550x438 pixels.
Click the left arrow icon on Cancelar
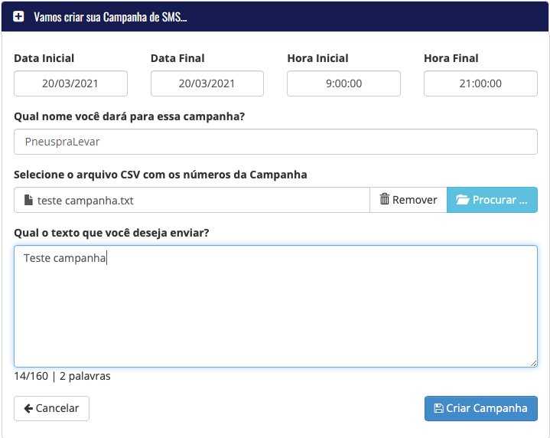(x=28, y=408)
